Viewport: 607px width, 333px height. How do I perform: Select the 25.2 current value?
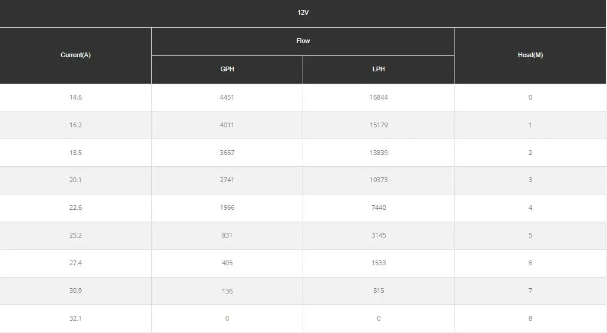point(75,235)
